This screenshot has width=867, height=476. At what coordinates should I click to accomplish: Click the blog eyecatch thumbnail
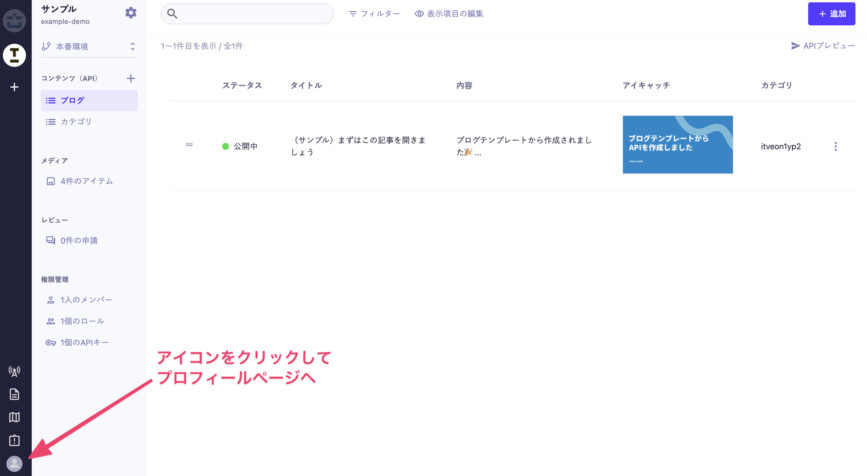point(678,145)
